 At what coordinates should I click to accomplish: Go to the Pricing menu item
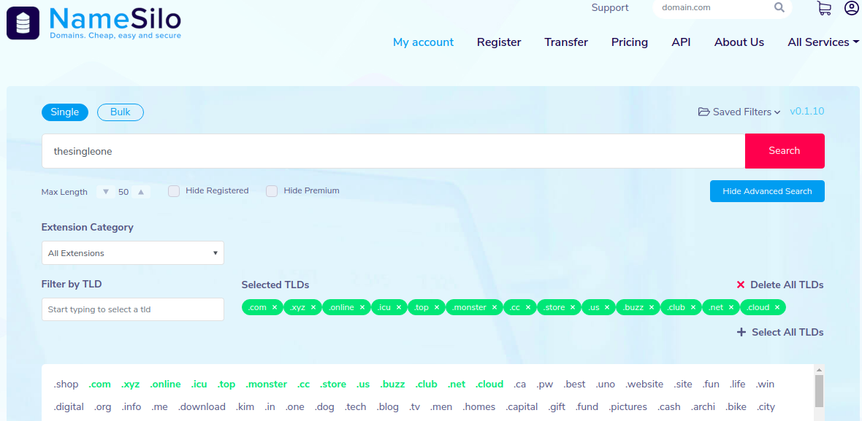(629, 42)
